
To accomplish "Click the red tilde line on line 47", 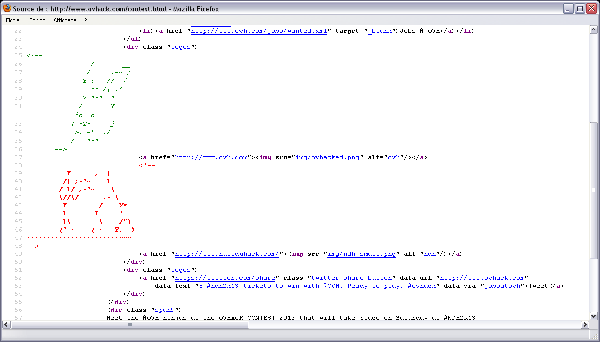I will (x=79, y=238).
